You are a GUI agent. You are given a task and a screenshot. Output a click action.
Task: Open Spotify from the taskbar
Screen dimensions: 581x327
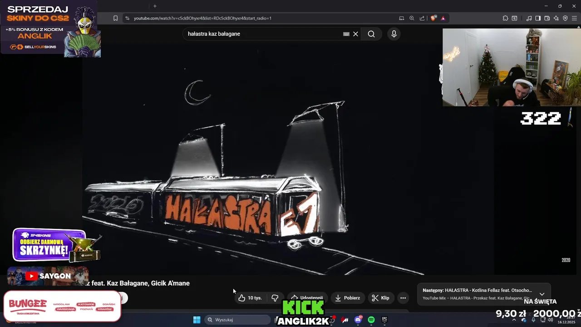click(x=371, y=320)
